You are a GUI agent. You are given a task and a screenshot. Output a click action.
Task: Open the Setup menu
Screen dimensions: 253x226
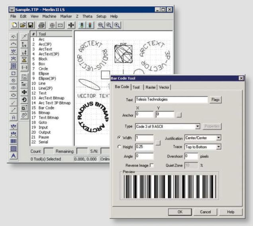[101, 16]
